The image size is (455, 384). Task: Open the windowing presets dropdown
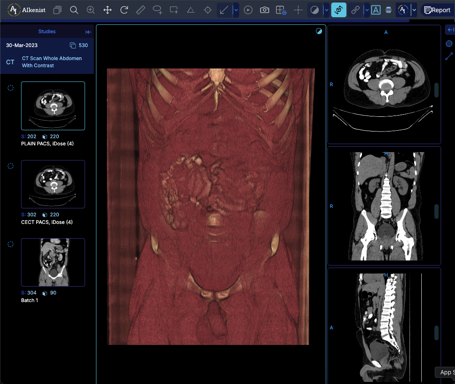326,10
